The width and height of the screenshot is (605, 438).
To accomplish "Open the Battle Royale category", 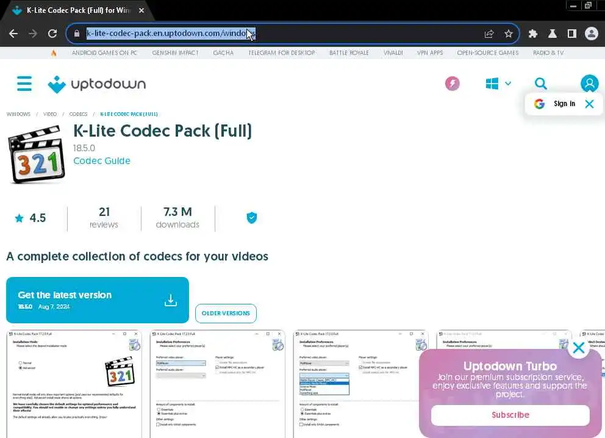I will (349, 53).
